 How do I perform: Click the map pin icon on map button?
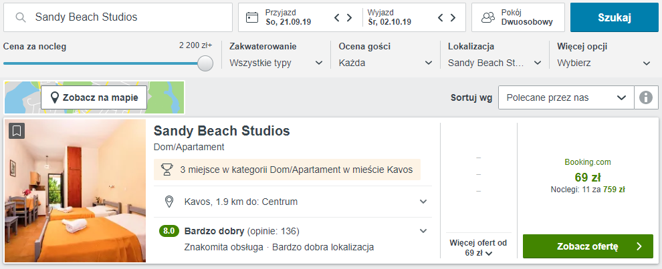(x=54, y=98)
